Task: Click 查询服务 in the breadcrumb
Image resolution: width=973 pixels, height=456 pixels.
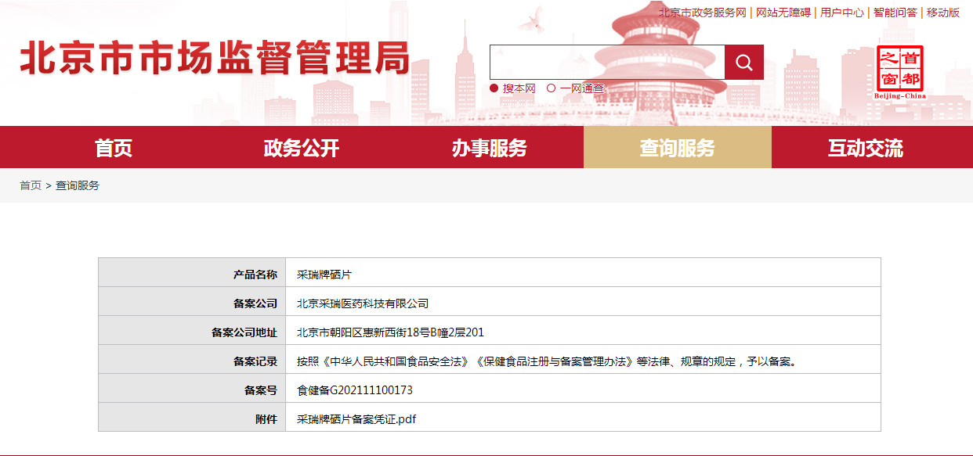Action: coord(78,185)
